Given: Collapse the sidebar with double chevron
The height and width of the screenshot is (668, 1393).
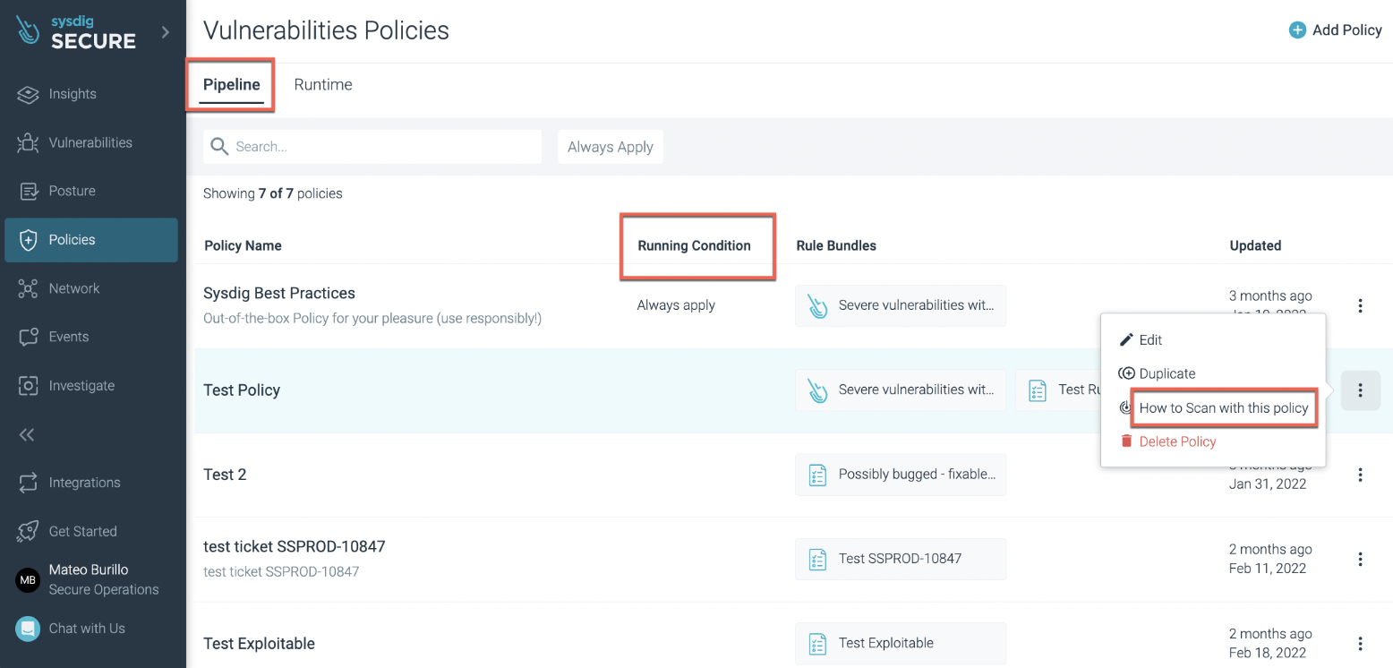Looking at the screenshot, I should pyautogui.click(x=27, y=434).
